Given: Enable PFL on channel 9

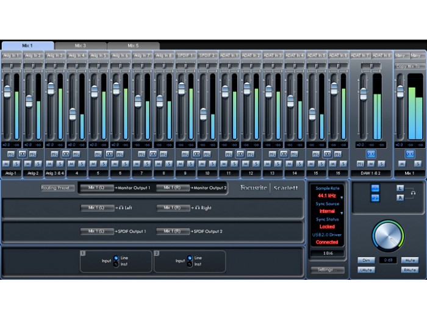Looking at the screenshot, I should coord(185,155).
